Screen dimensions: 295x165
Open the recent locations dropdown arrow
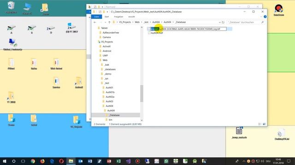(105, 22)
